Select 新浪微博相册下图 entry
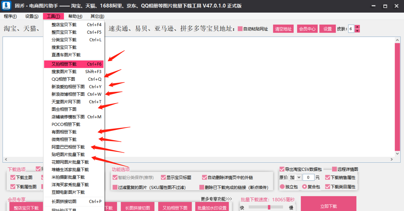This screenshot has width=404, height=211. click(74, 94)
